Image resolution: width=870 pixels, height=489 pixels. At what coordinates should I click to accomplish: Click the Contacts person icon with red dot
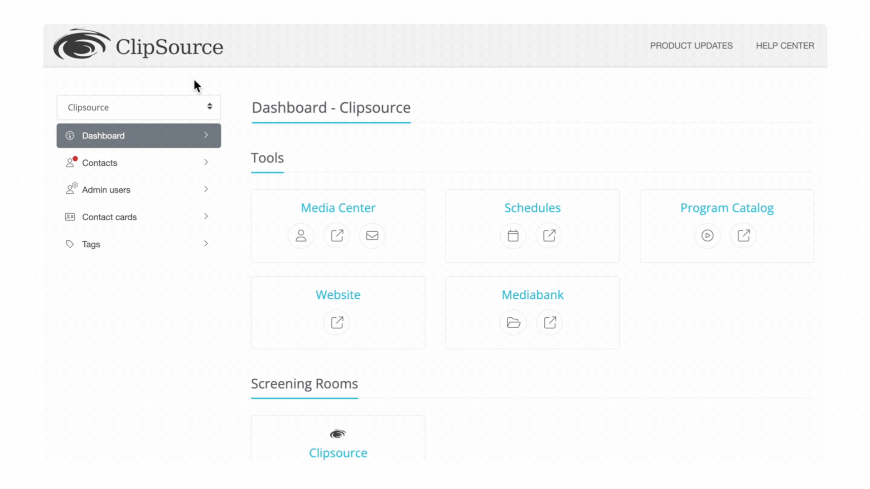(x=71, y=162)
